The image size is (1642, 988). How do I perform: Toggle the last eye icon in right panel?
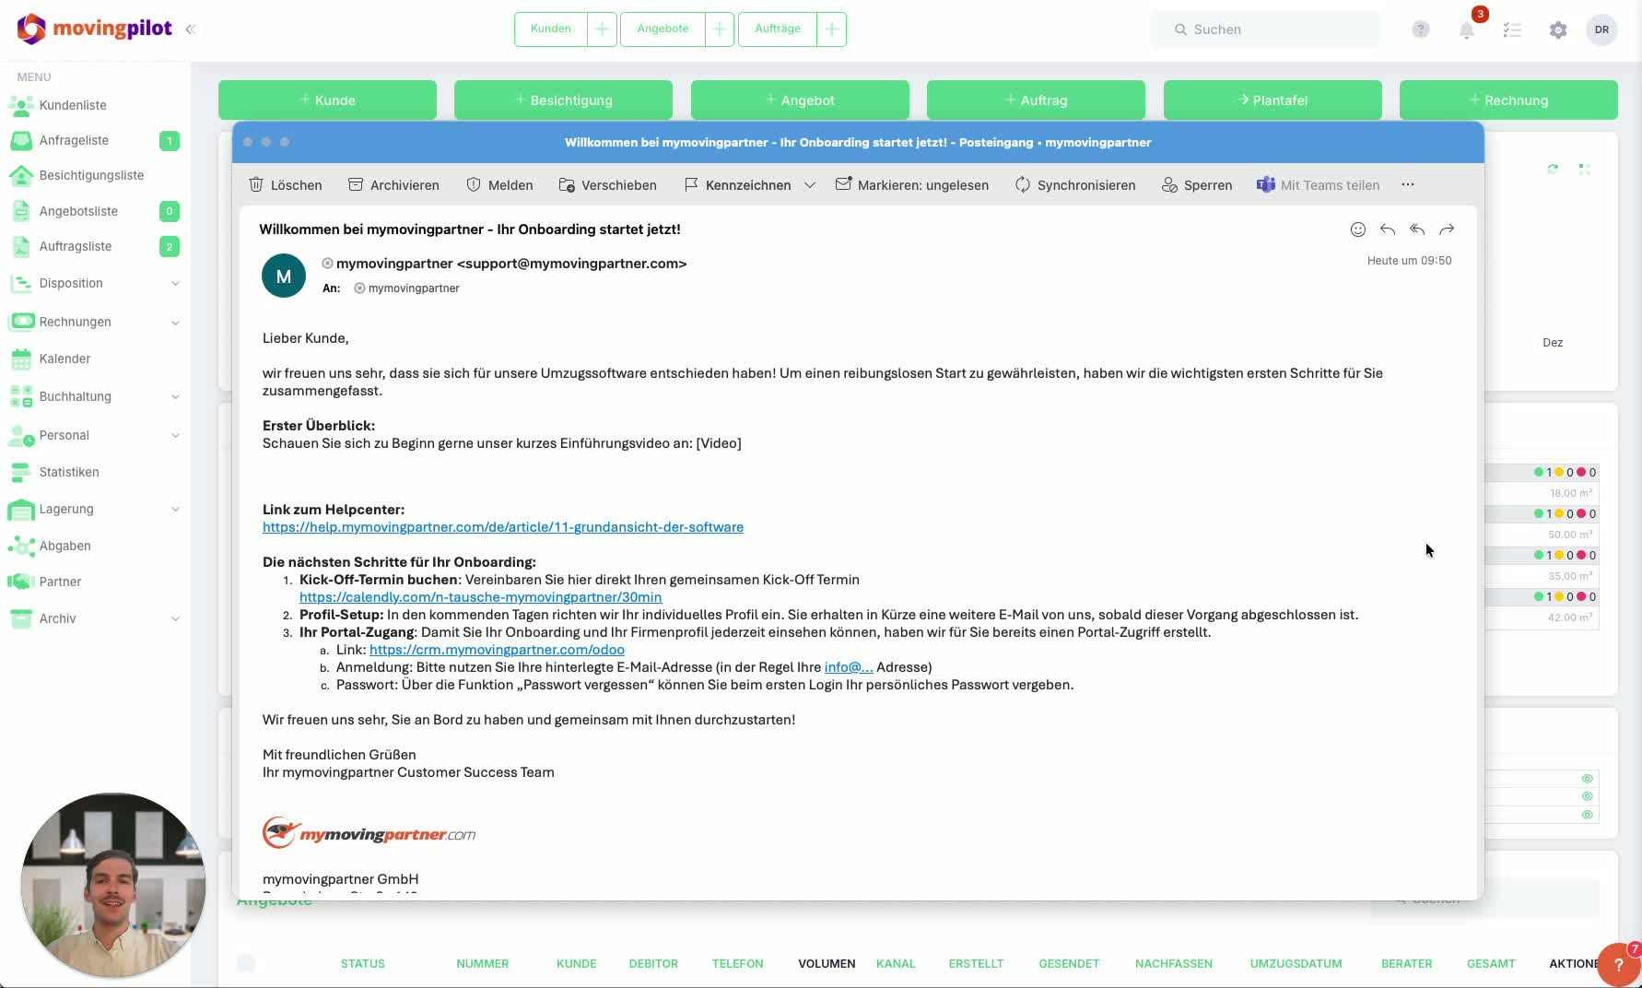(1587, 815)
